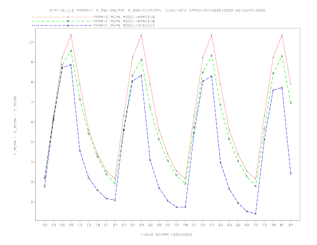Click x-axis tick label 33
317x245 pixels.
141,225
